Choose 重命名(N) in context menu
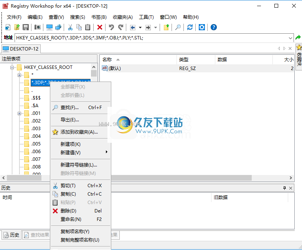 pos(81,219)
